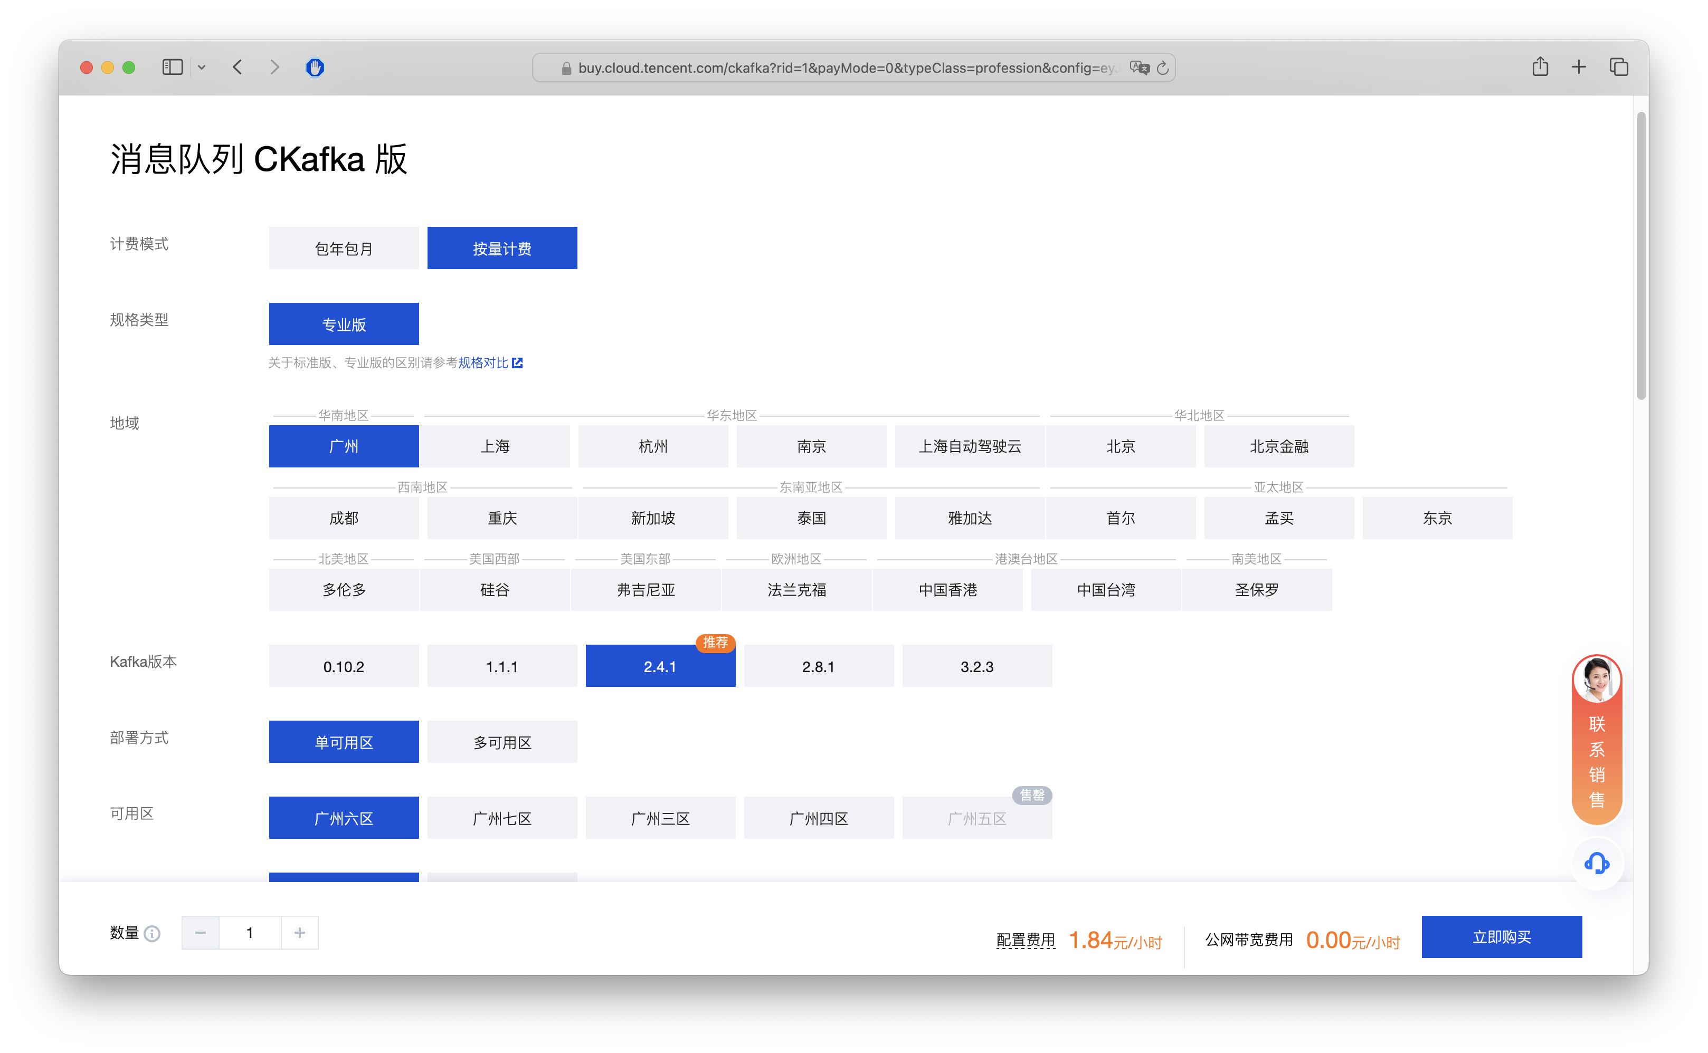
Task: Open the Safari share icon
Action: click(1540, 67)
